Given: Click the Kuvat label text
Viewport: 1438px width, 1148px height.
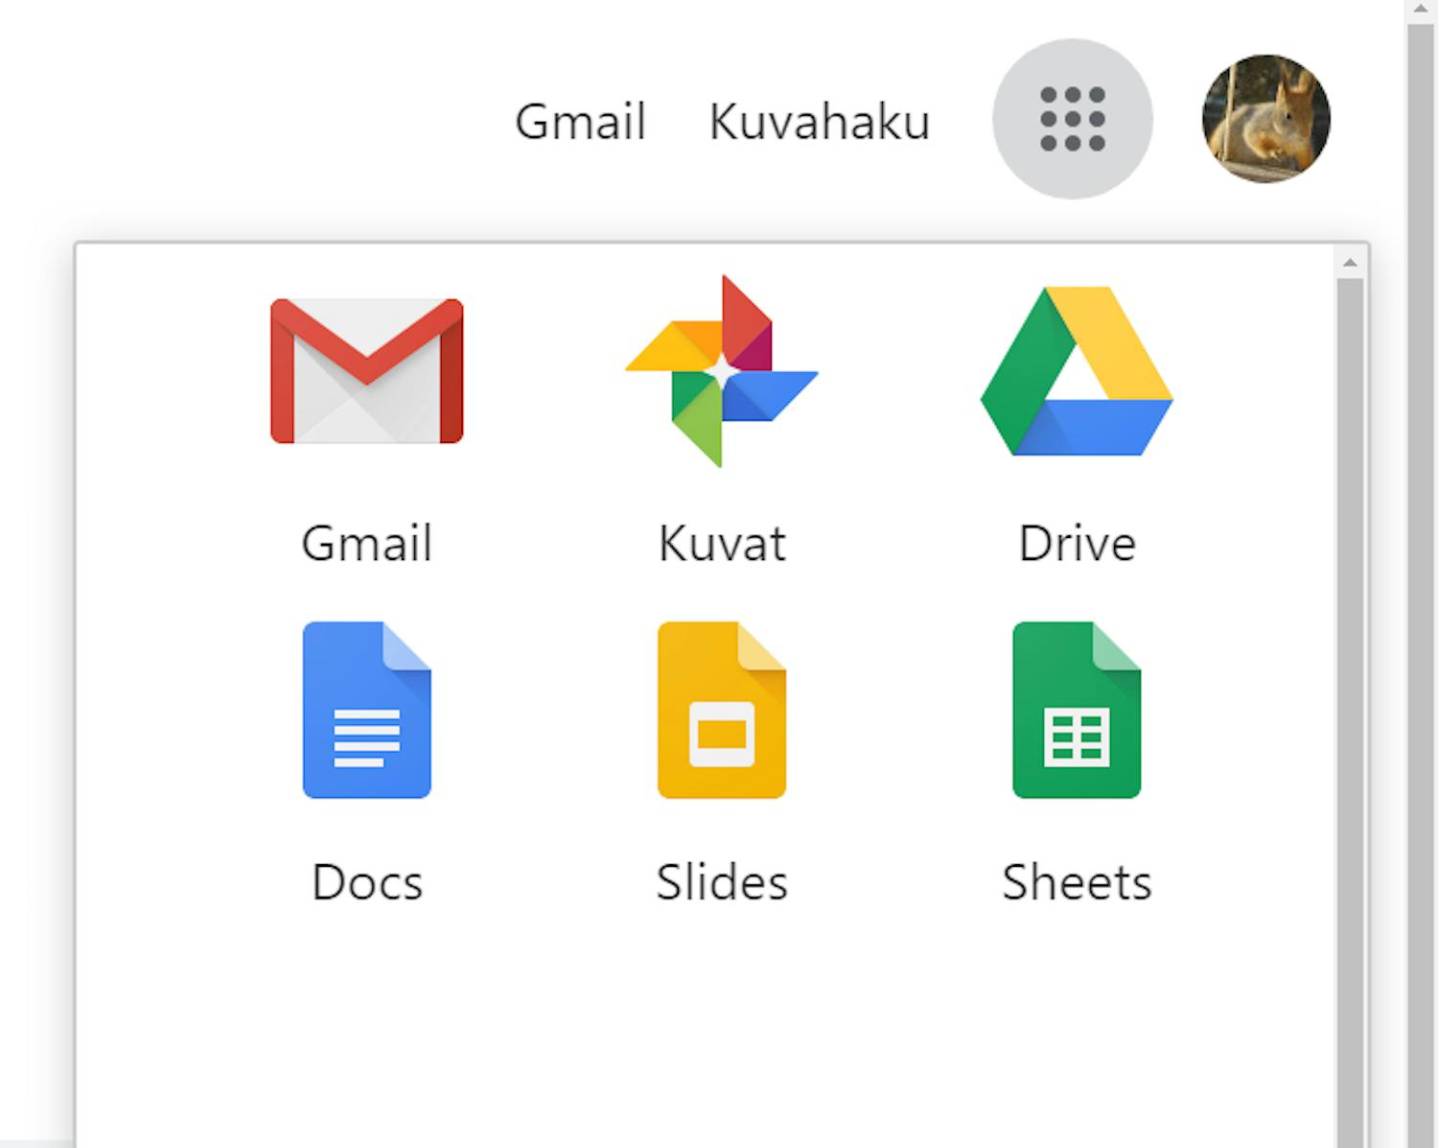Looking at the screenshot, I should [x=721, y=543].
